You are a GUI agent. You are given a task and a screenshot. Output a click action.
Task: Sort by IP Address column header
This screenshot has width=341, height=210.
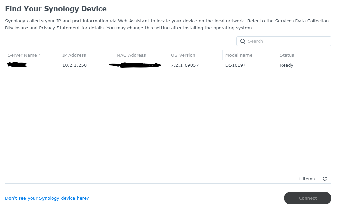(x=86, y=55)
